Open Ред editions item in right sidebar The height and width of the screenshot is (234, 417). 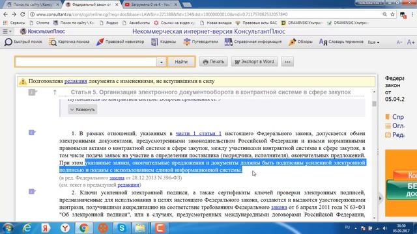tap(395, 135)
